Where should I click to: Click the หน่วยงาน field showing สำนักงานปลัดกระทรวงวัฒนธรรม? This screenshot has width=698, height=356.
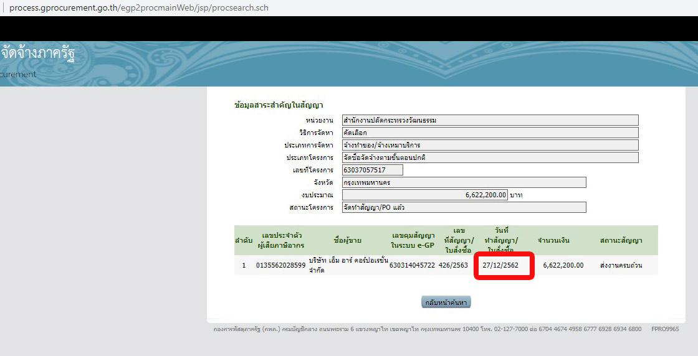click(489, 120)
